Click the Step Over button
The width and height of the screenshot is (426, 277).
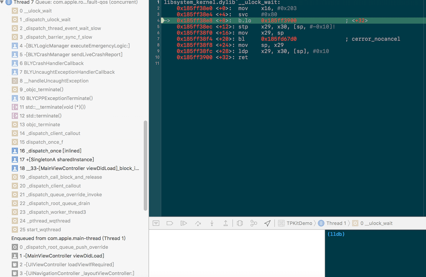point(198,223)
